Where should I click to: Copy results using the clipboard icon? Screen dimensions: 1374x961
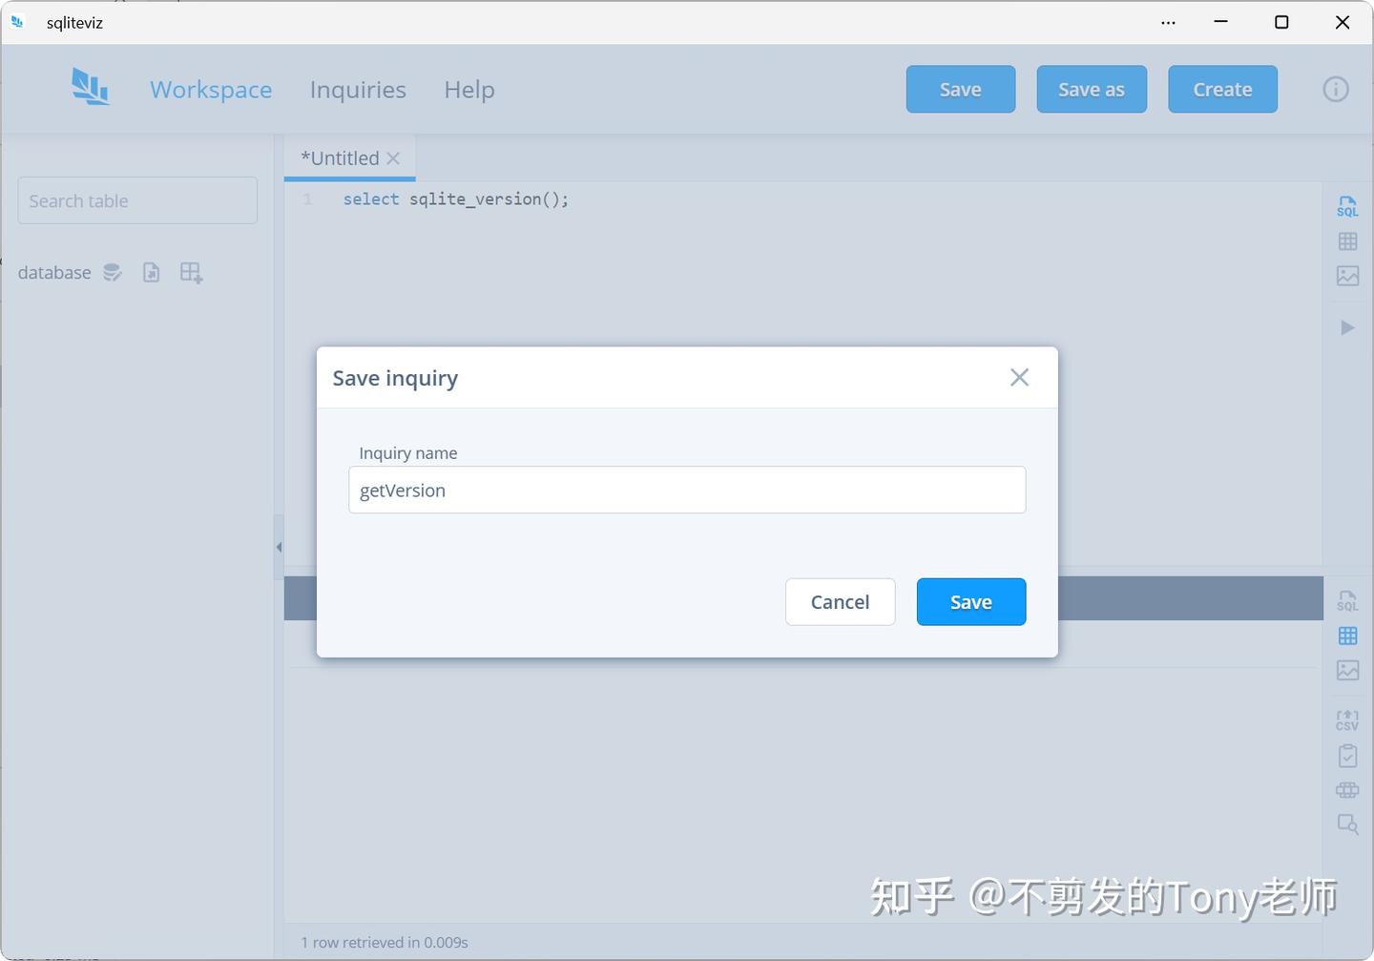coord(1347,755)
